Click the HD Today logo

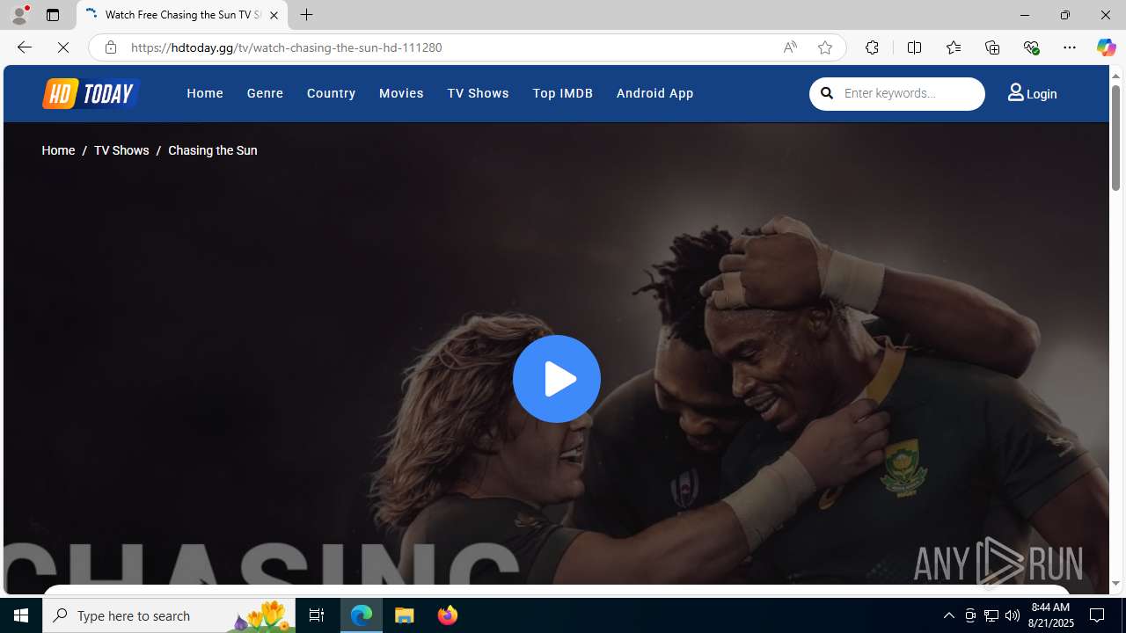point(91,93)
